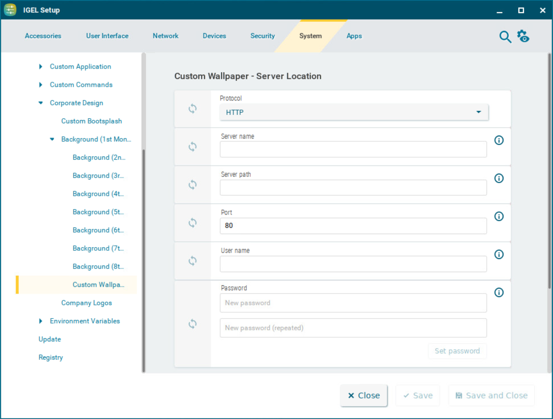
Task: Select Company Logos in sidebar tree
Action: 86,303
